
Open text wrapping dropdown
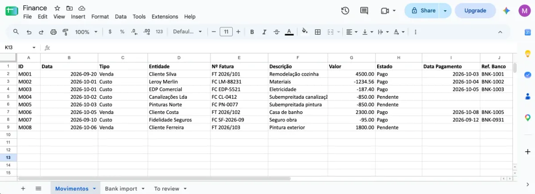tap(383, 32)
